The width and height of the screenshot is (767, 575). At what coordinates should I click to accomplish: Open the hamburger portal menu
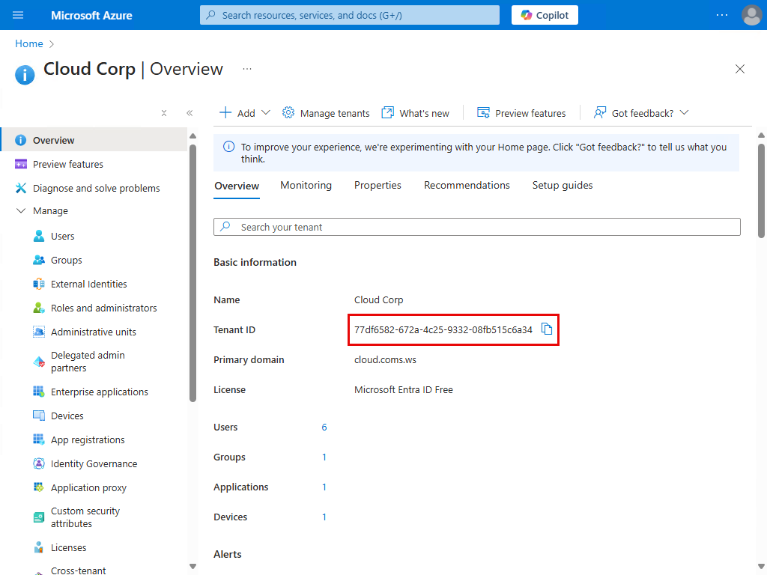coord(18,15)
